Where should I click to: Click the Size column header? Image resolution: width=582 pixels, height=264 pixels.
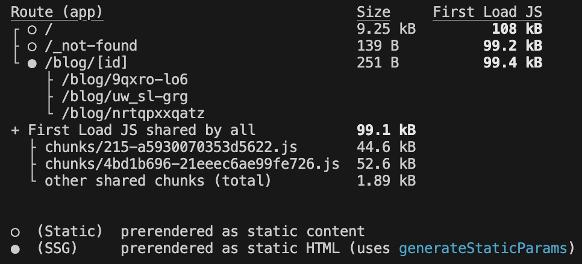(374, 12)
